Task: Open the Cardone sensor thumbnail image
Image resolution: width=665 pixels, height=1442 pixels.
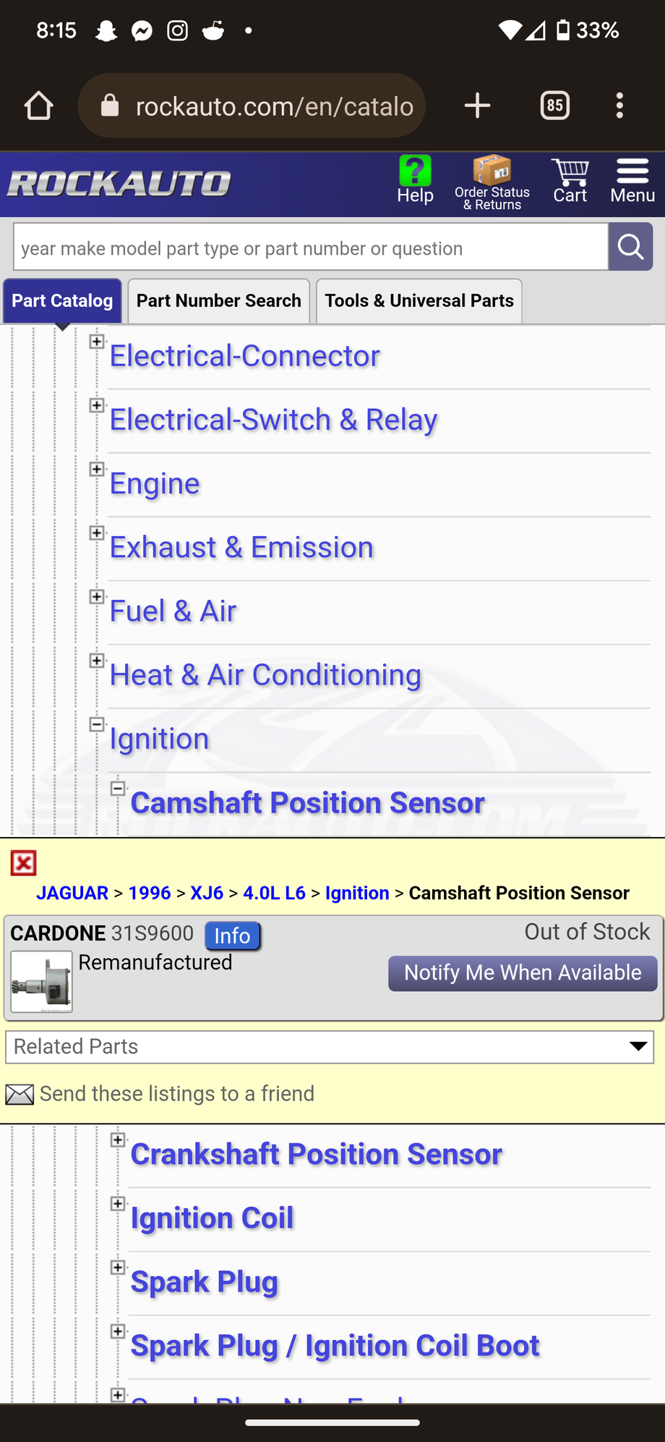Action: point(42,982)
